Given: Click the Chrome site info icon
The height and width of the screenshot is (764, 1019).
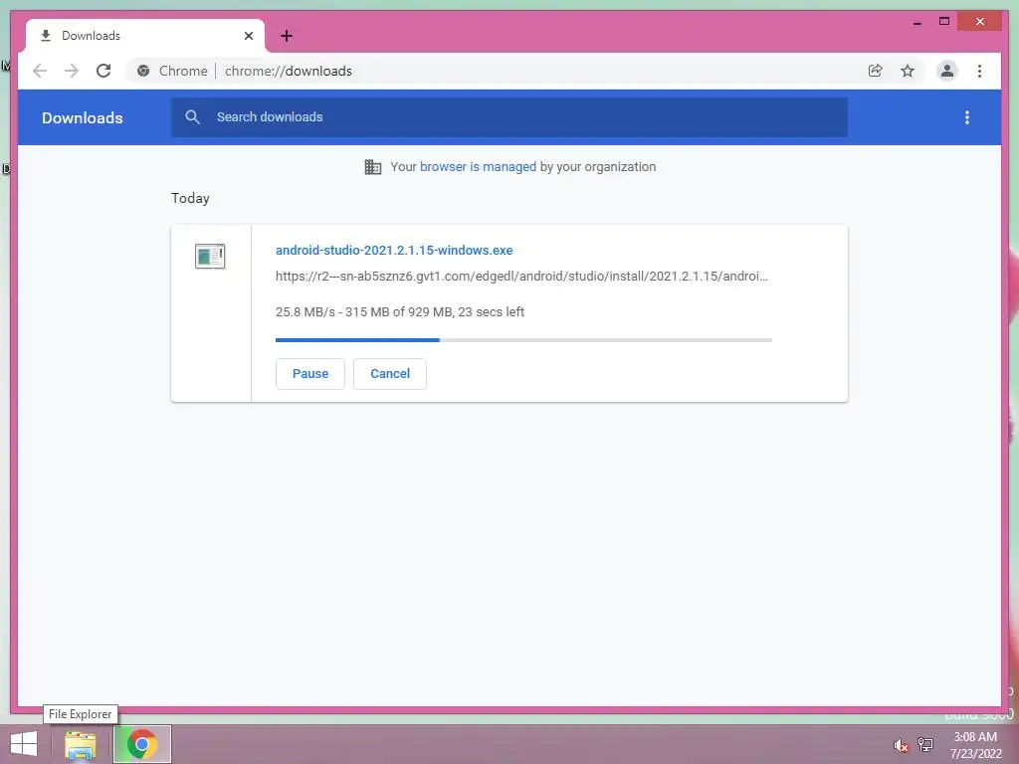Looking at the screenshot, I should [x=143, y=71].
